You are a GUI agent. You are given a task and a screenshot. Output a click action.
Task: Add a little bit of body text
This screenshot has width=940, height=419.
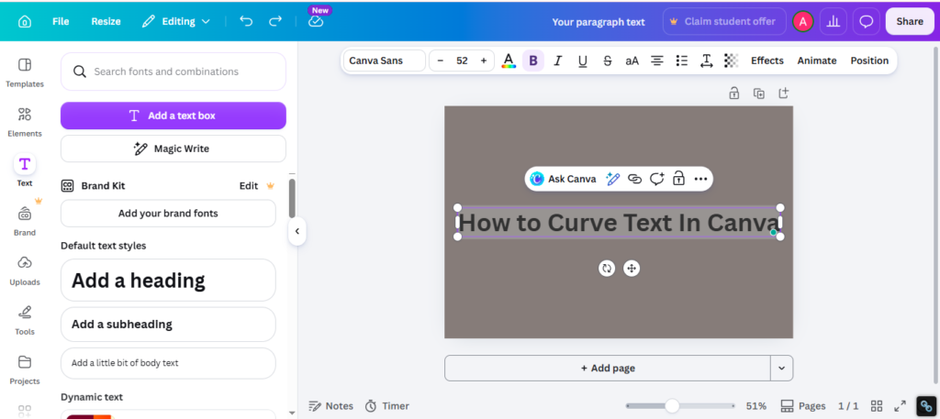(169, 363)
